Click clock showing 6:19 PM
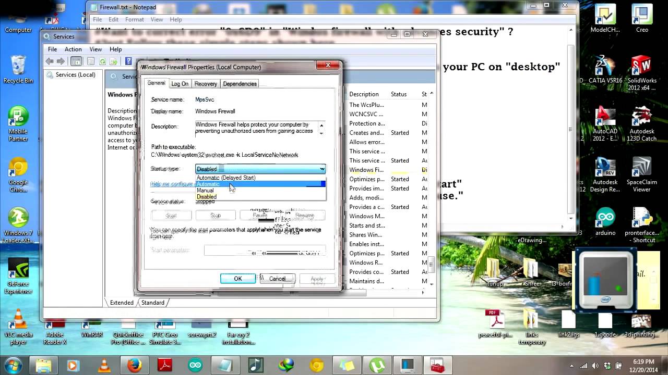The image size is (668, 375). [642, 361]
